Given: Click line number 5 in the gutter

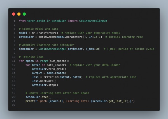Looking at the screenshot, I should tap(14, 37).
